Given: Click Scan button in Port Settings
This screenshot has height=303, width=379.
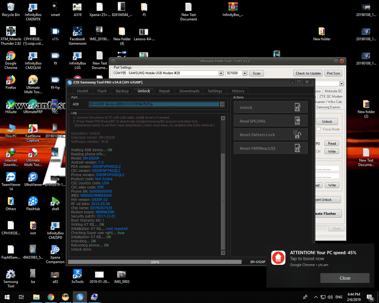Looking at the screenshot, I should click(257, 73).
